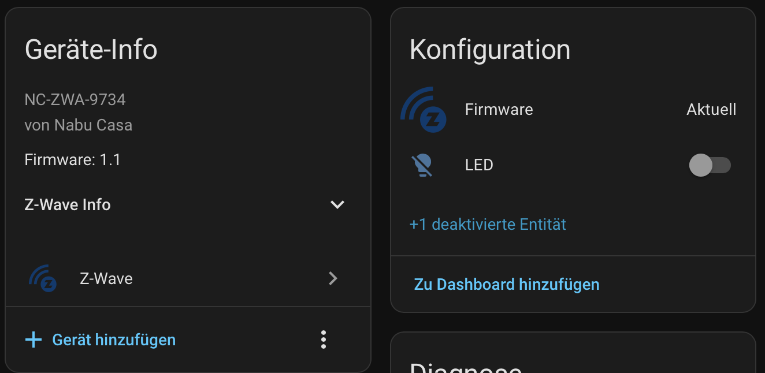Click the Z-Wave Info section title
Viewport: 765px width, 373px height.
click(68, 205)
